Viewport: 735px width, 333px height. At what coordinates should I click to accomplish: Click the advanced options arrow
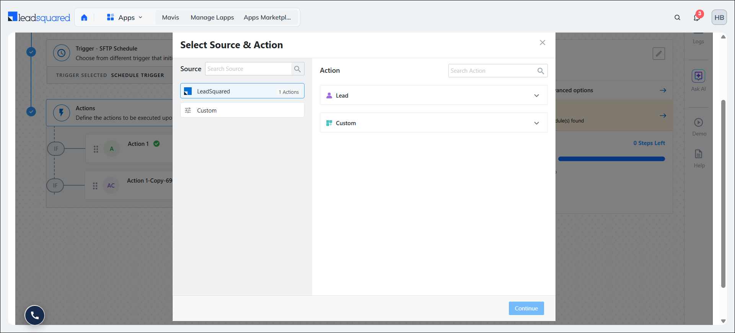tap(663, 90)
